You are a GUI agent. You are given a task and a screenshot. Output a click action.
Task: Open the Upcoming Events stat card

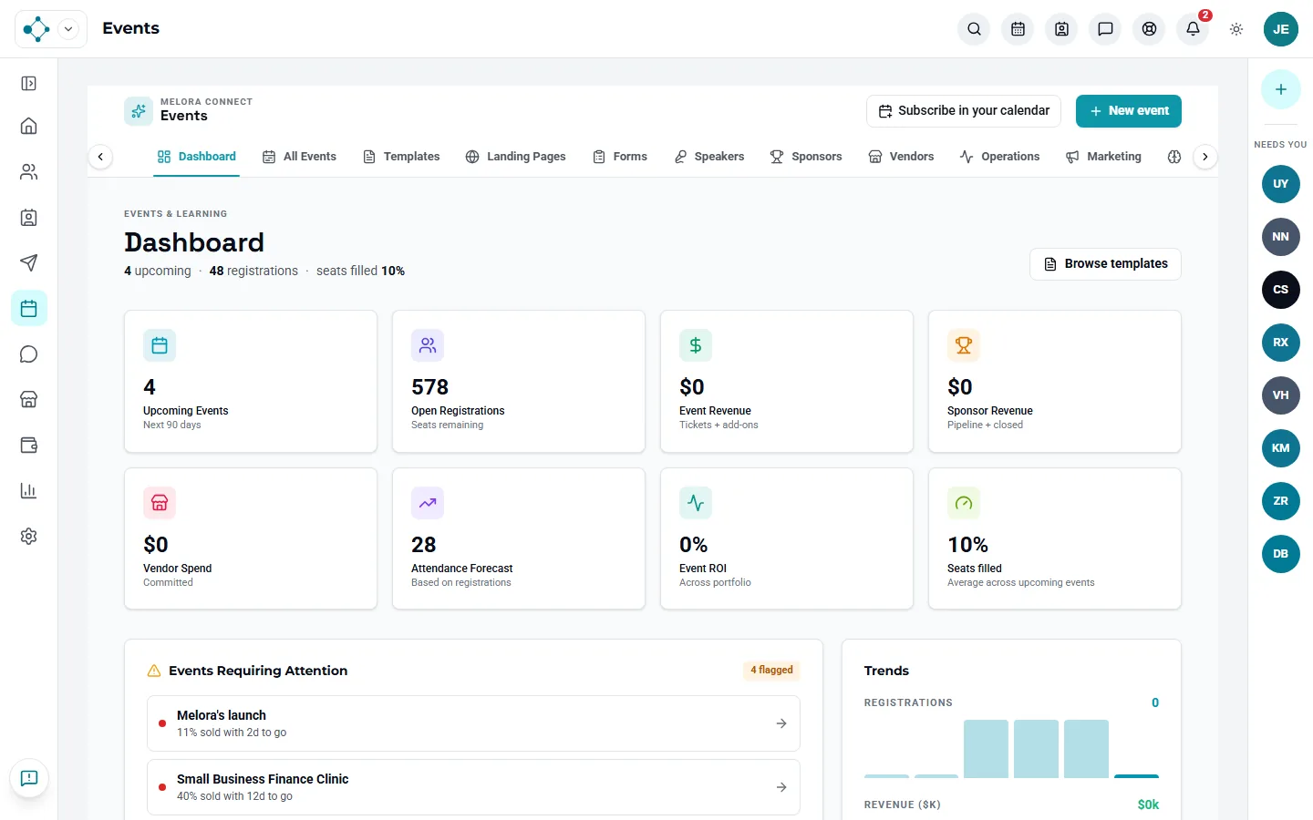tap(251, 382)
